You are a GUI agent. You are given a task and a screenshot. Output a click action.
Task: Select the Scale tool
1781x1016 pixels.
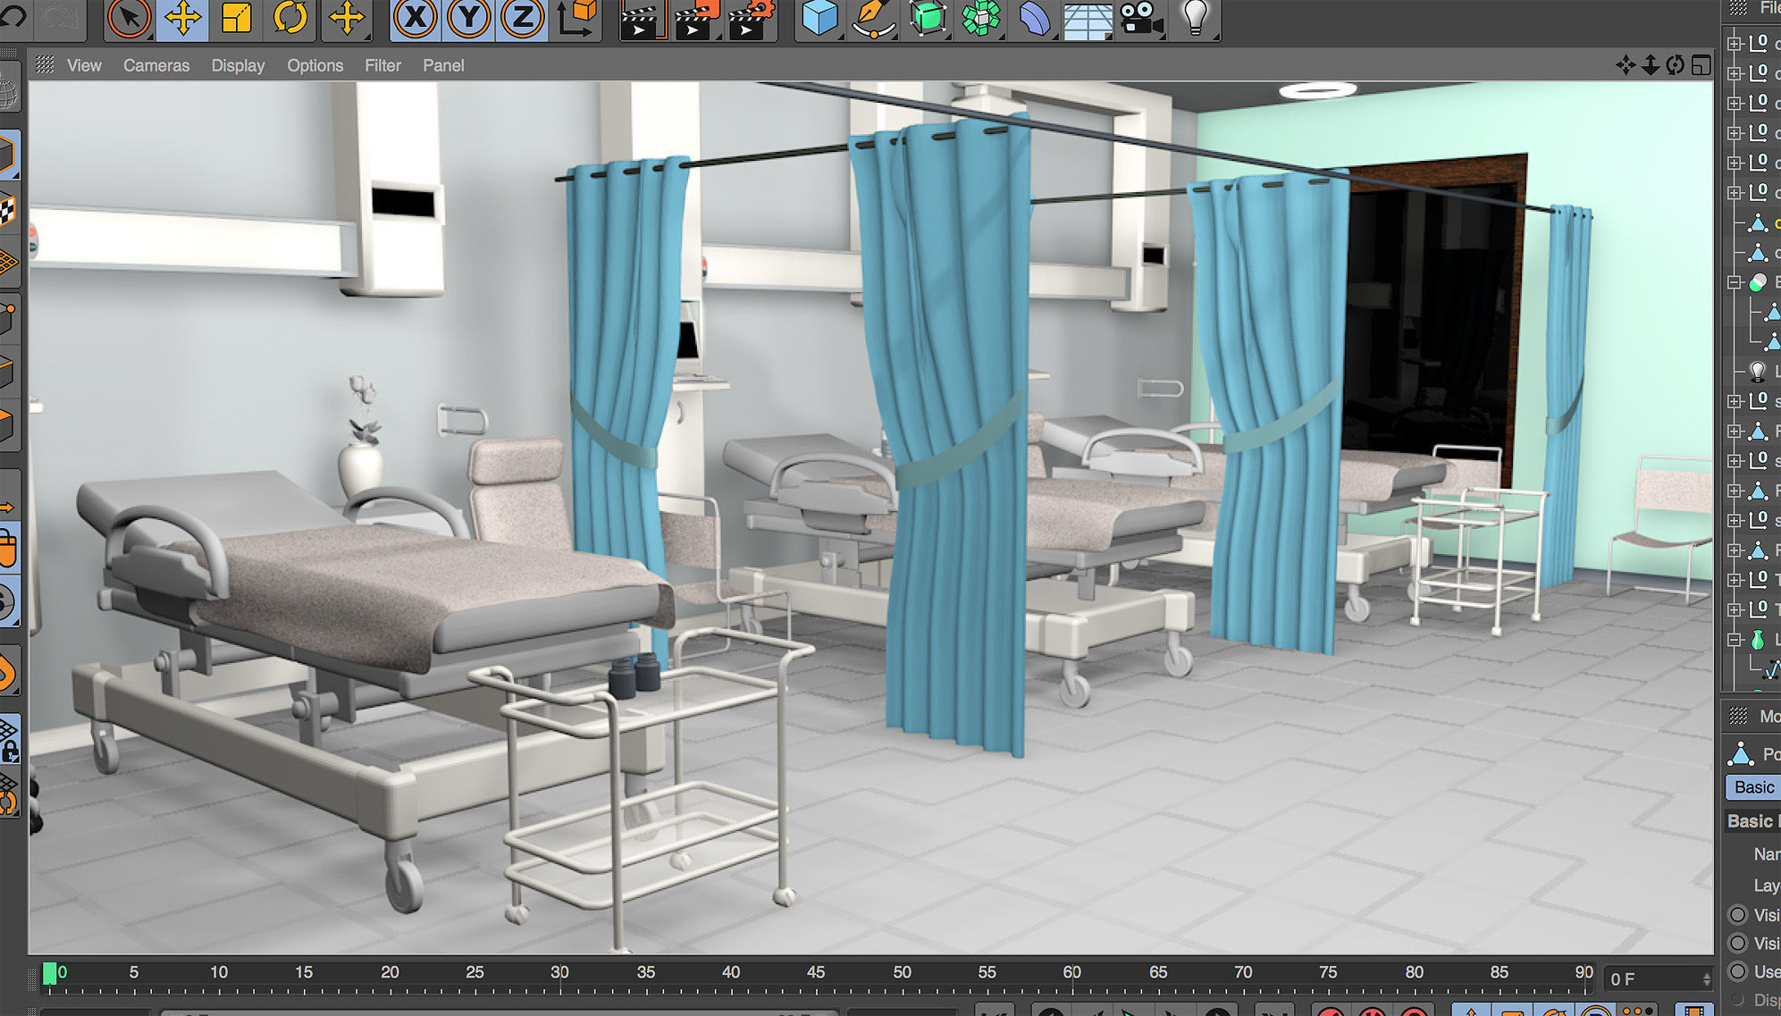pyautogui.click(x=236, y=18)
